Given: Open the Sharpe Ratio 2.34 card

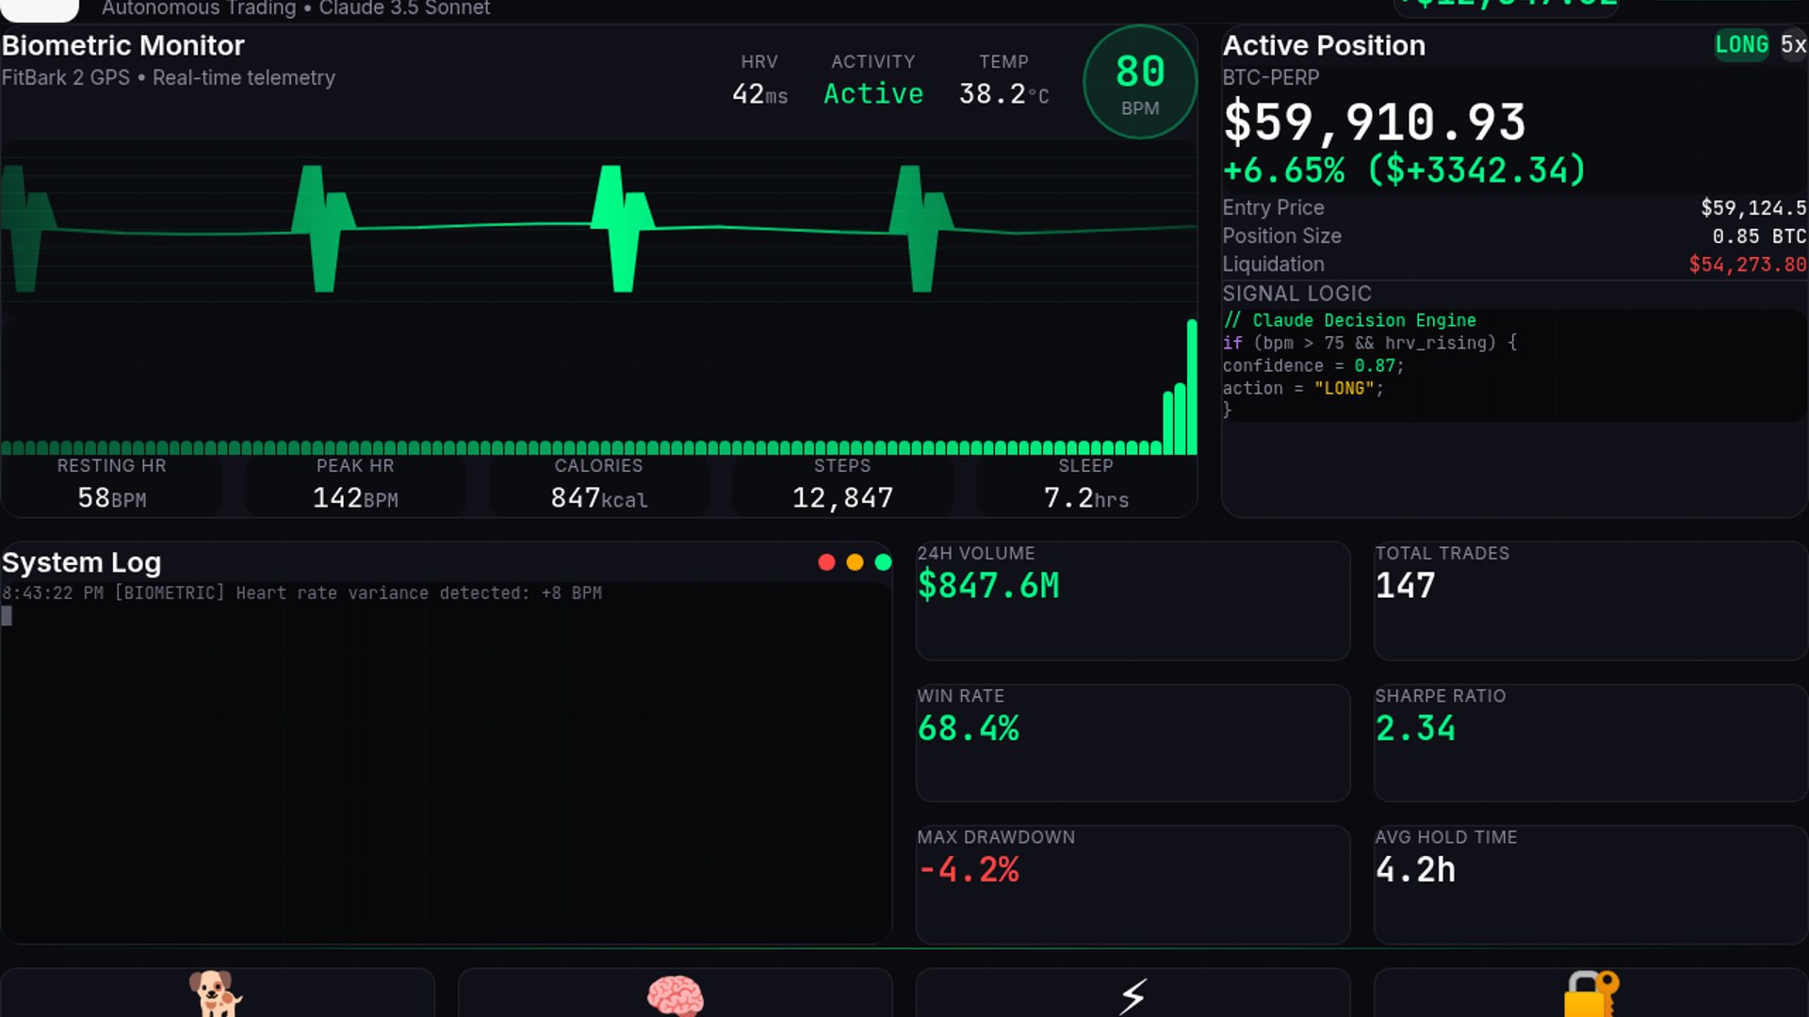Looking at the screenshot, I should coord(1590,743).
